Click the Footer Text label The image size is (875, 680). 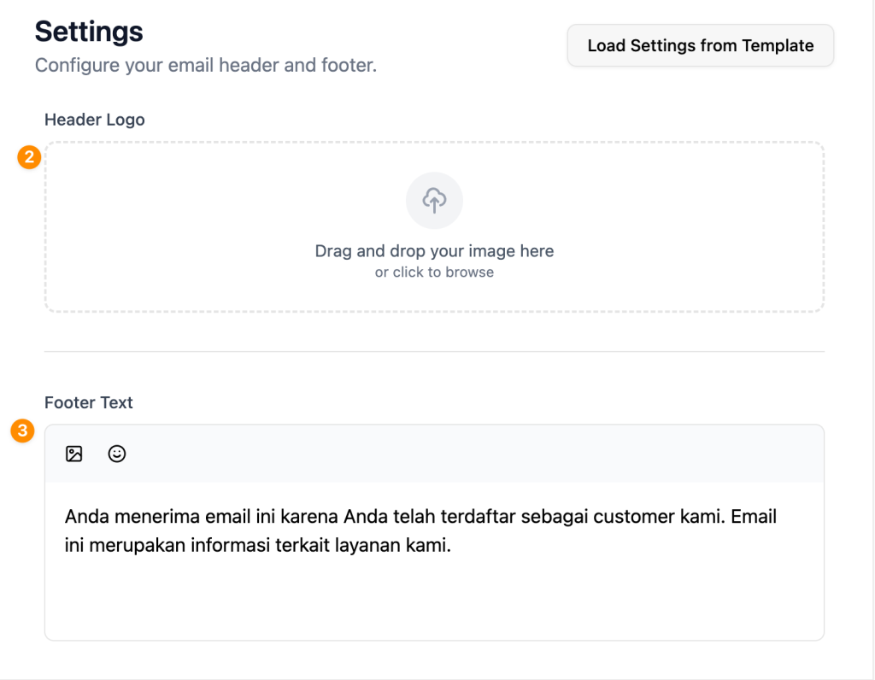[89, 402]
